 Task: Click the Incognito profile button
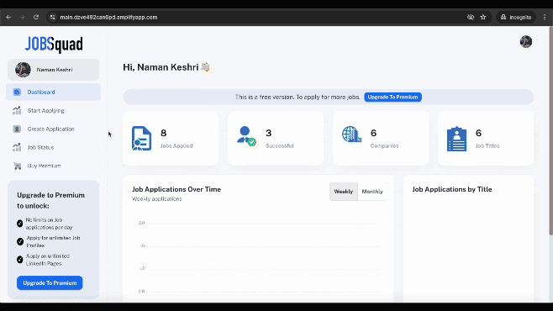coord(516,17)
